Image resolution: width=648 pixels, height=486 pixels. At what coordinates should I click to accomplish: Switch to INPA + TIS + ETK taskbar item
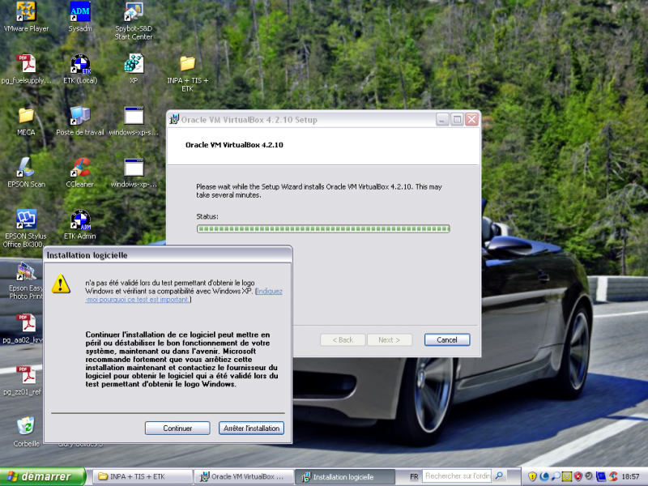pos(141,476)
